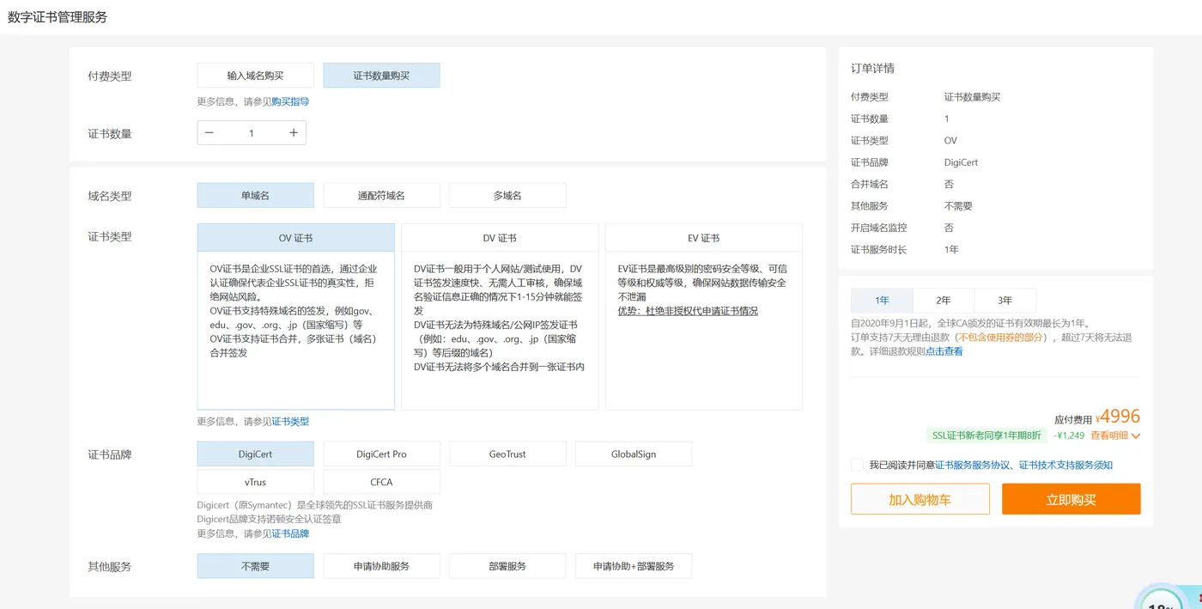The image size is (1202, 609).
Task: Select 证书数量购买 payment type
Action: [x=381, y=76]
